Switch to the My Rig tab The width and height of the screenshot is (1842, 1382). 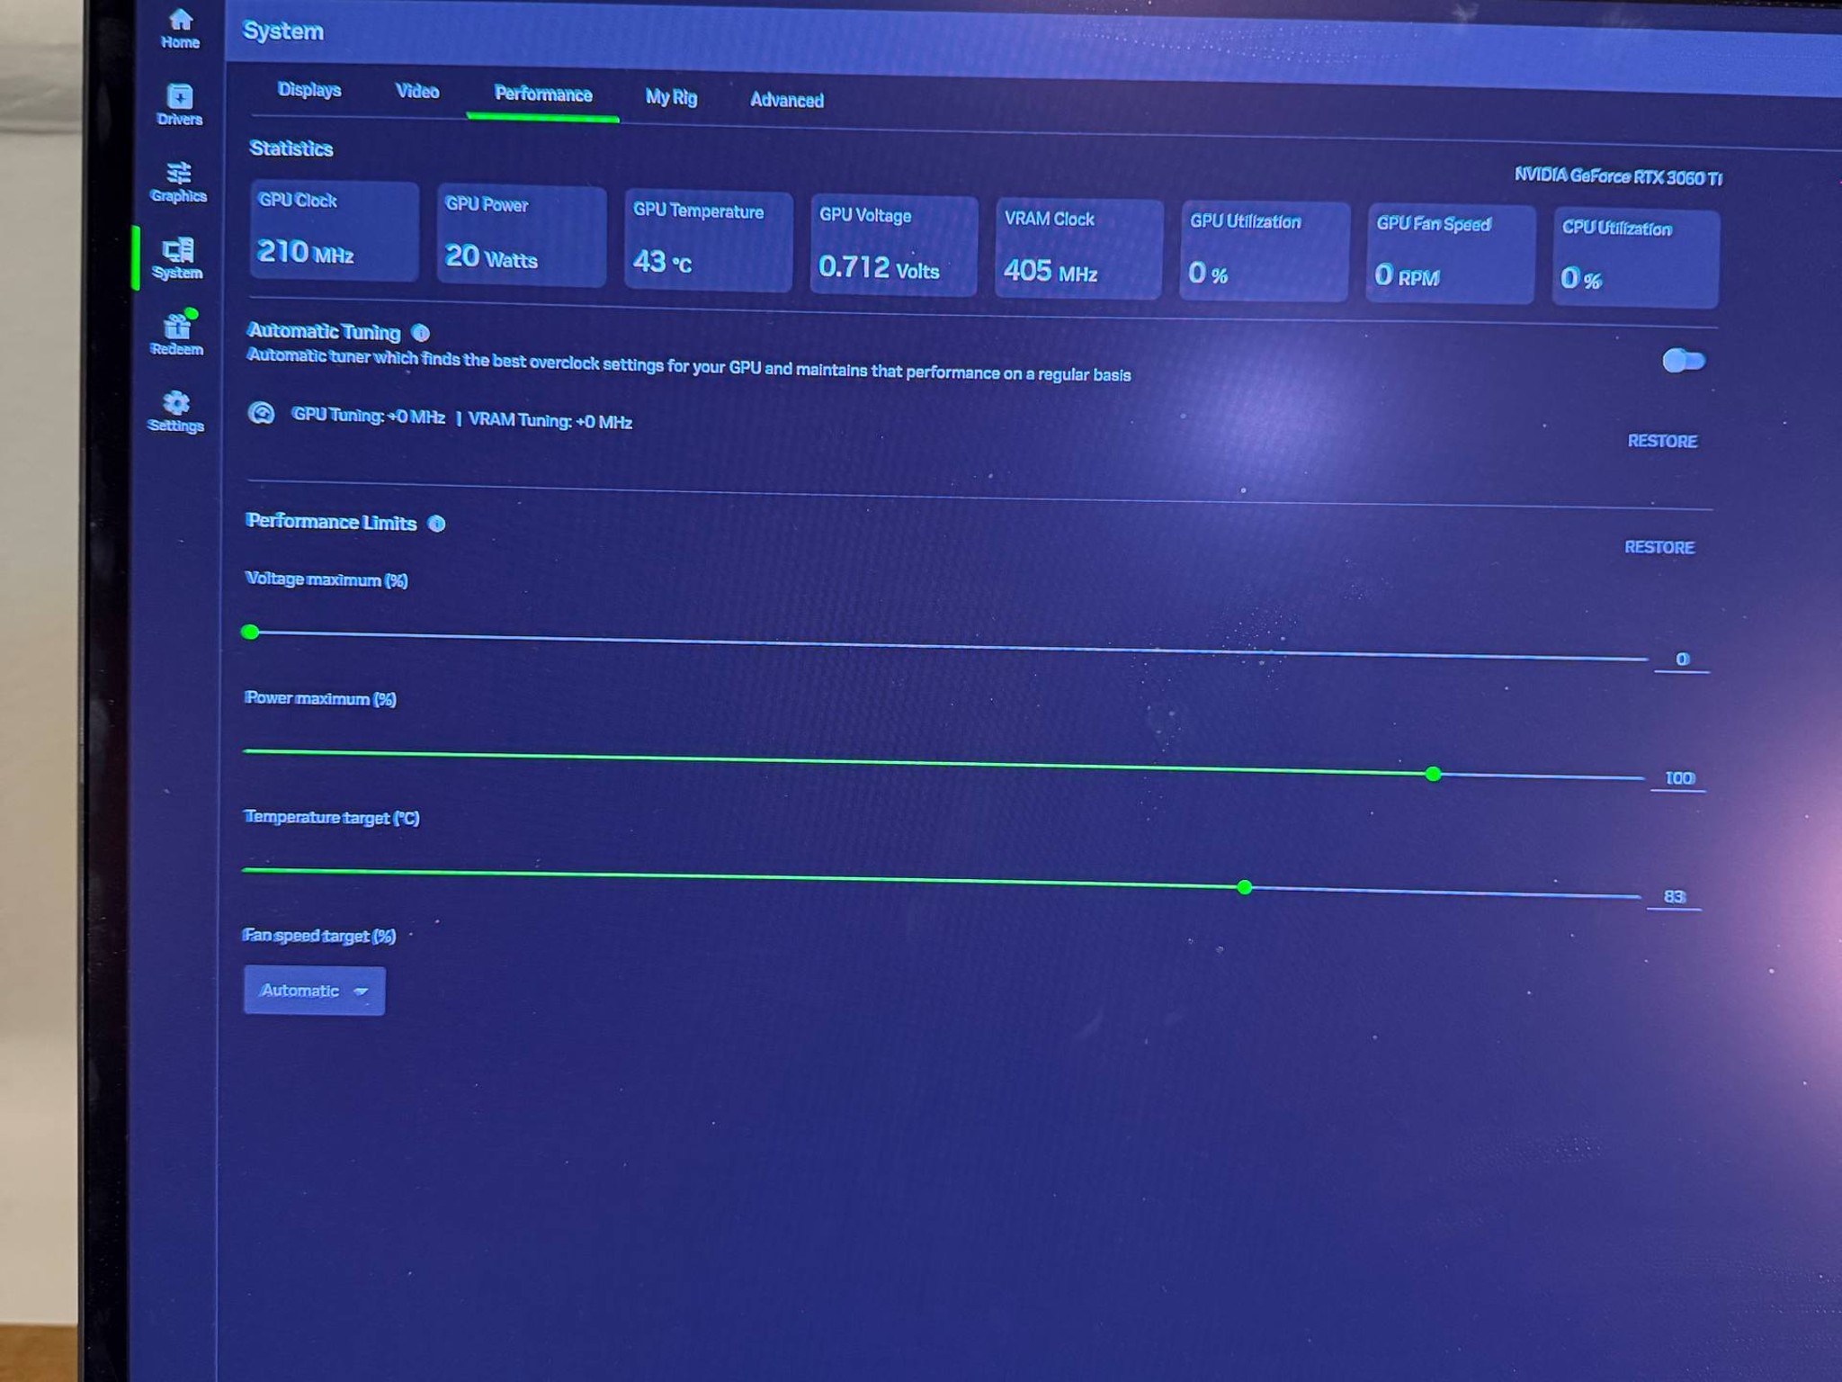(x=671, y=97)
